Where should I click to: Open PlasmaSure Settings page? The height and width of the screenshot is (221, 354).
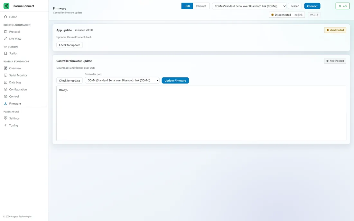click(x=24, y=118)
